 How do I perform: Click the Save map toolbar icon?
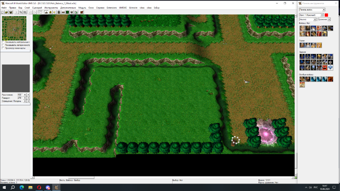[x=11, y=12]
